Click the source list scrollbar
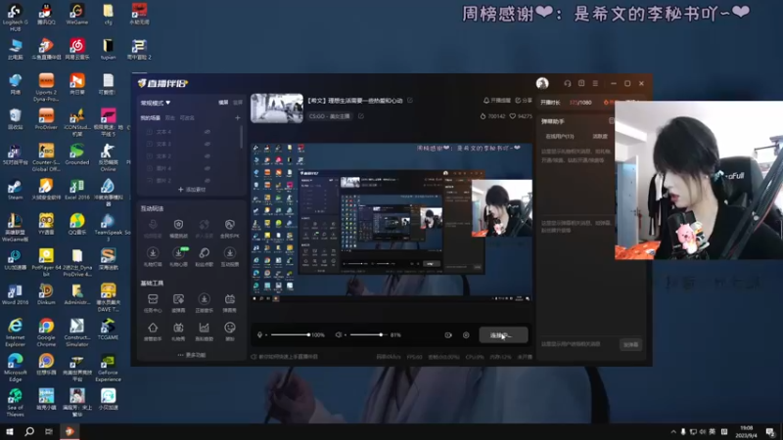 pos(242,137)
